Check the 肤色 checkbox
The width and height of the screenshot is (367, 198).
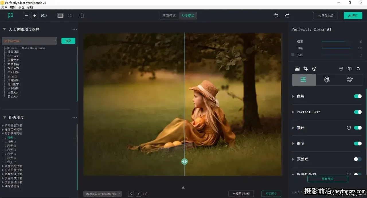[293, 55]
